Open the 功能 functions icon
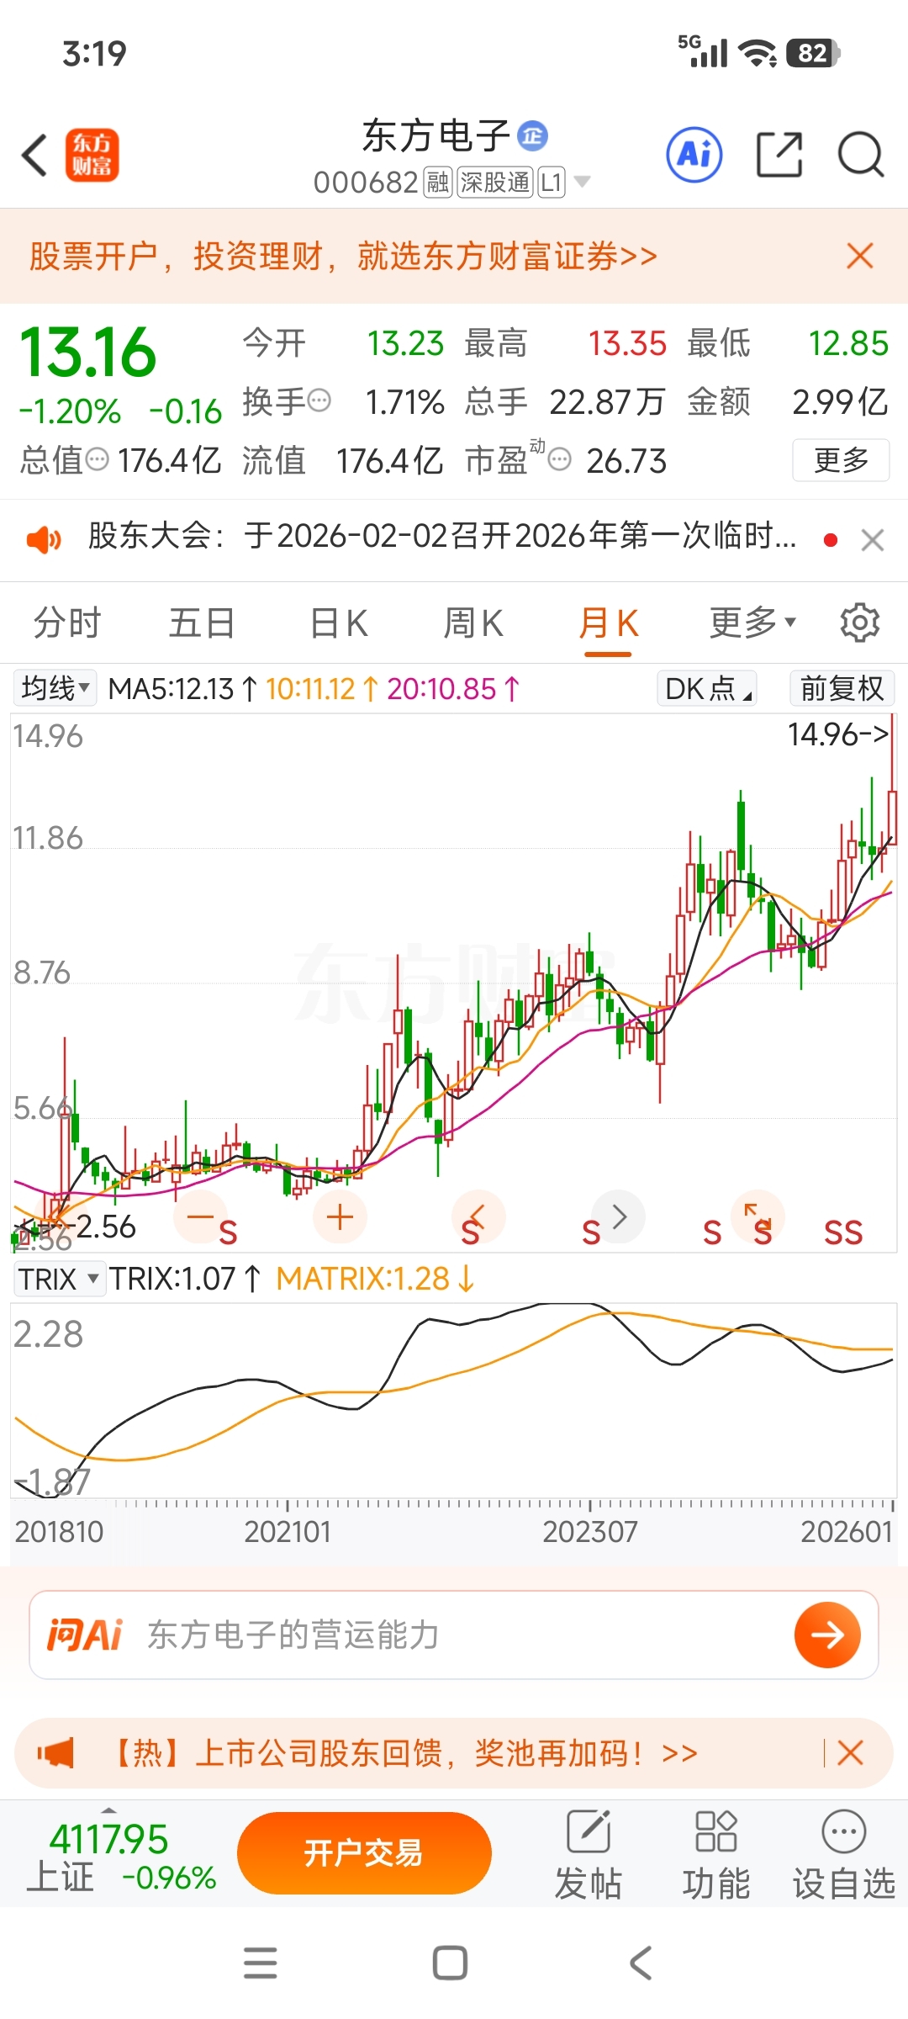The width and height of the screenshot is (908, 2019). 716,1856
